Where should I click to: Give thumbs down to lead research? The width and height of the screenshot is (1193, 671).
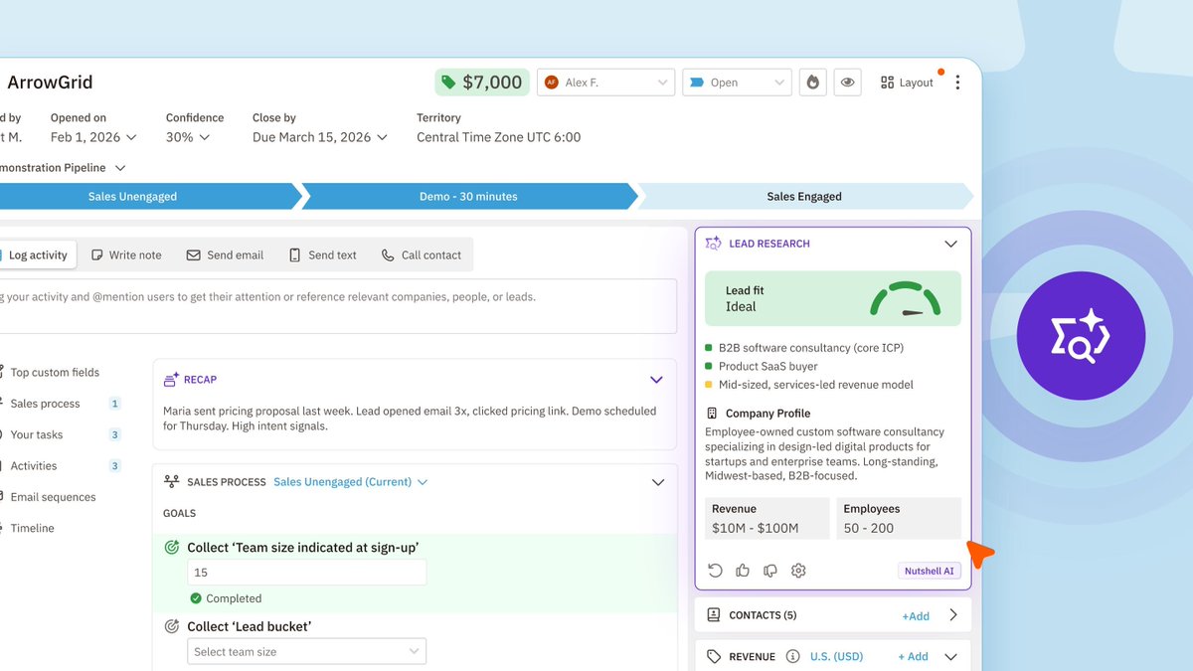click(x=770, y=571)
